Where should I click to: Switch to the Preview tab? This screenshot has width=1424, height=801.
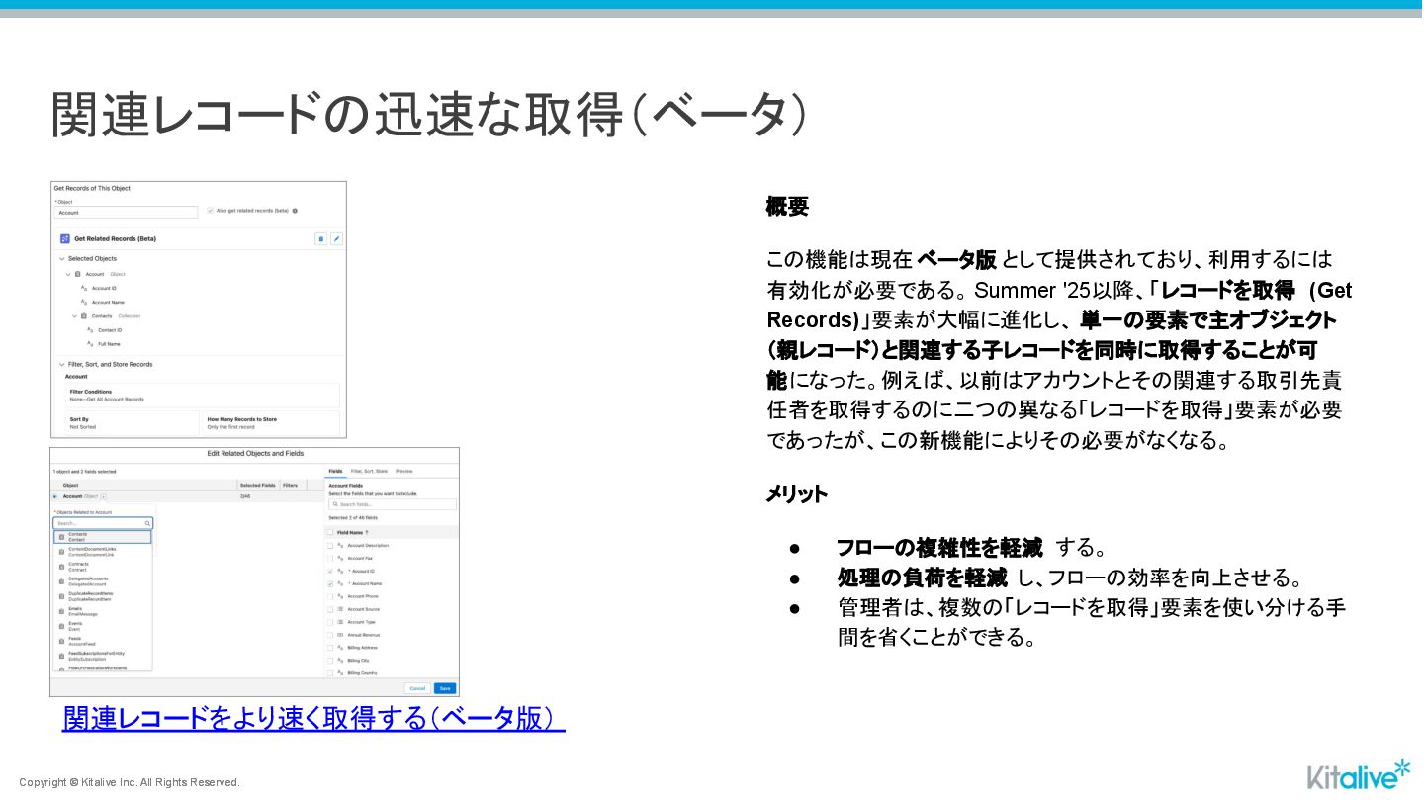click(404, 471)
